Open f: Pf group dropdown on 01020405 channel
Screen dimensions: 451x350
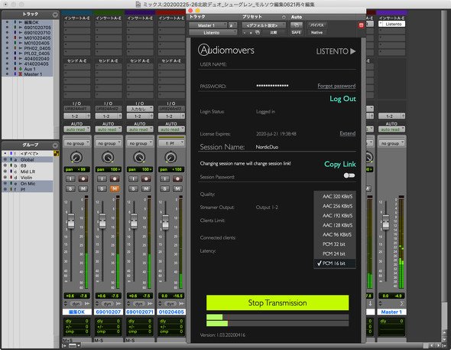click(x=171, y=143)
